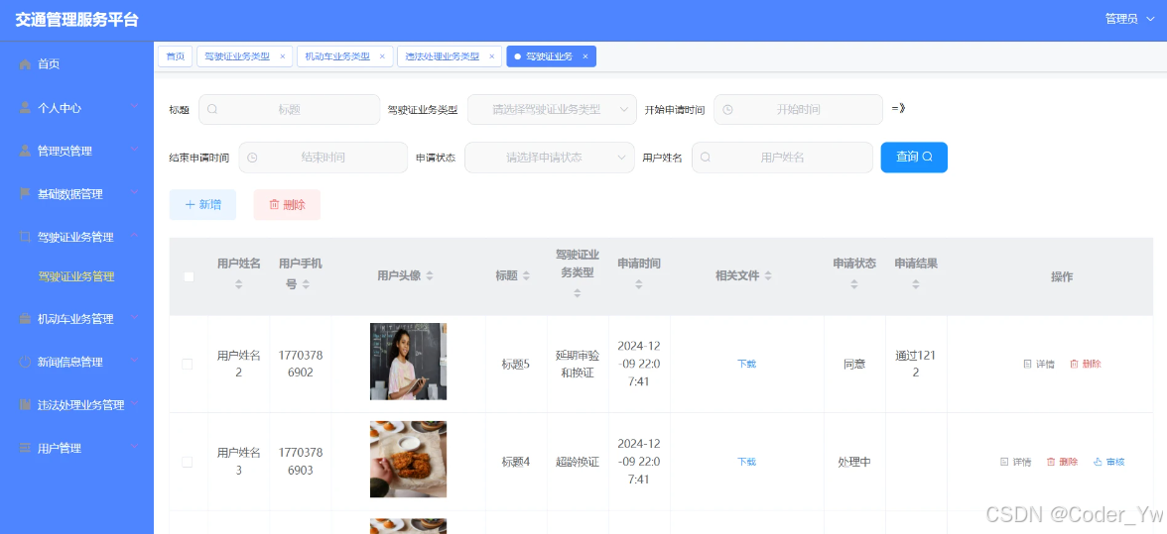This screenshot has width=1167, height=534.
Task: Sort table by 申请结果 column
Action: [916, 284]
